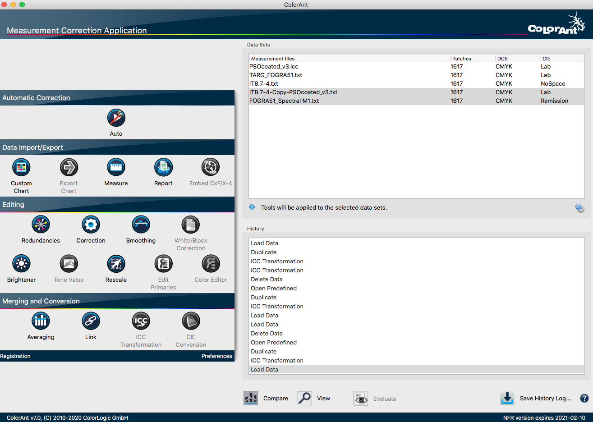Click the Merging and Conversion section header
The image size is (593, 422).
click(x=117, y=301)
